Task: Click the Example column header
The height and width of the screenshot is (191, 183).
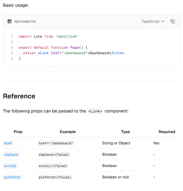Action: coord(68,132)
